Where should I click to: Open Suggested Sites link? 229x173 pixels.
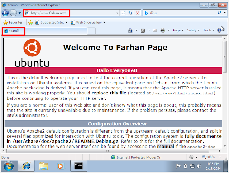tap(51, 23)
